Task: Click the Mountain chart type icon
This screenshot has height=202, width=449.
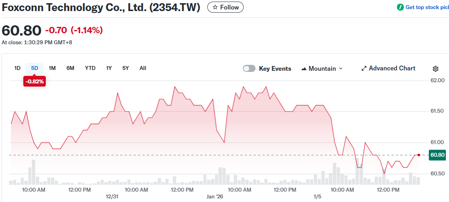Action: (304, 69)
